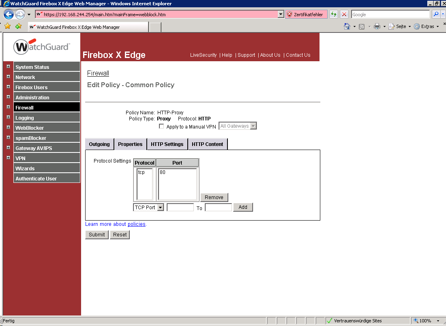Open the address bar history dropdown

(x=280, y=14)
